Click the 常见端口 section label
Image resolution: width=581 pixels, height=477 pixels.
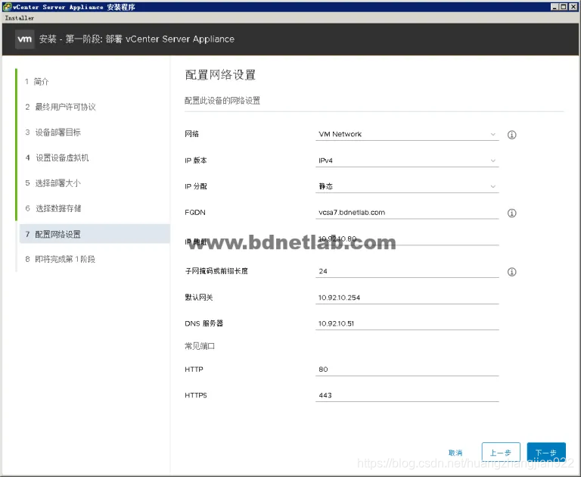click(200, 346)
